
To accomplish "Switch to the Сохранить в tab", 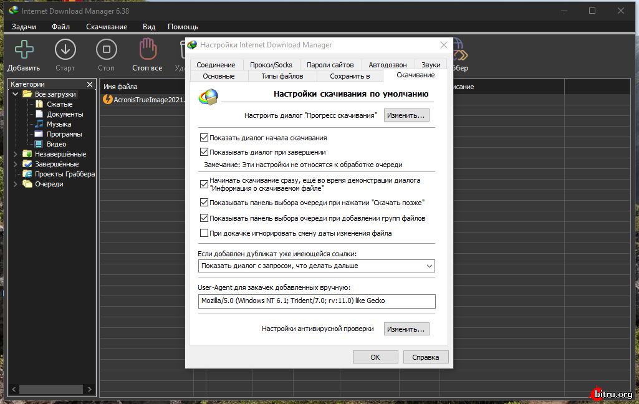I will tap(350, 76).
